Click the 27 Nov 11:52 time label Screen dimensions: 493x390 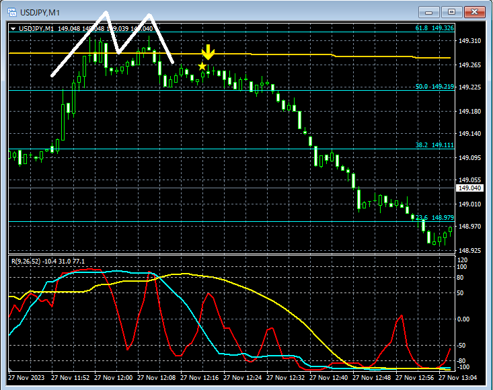[x=70, y=377]
